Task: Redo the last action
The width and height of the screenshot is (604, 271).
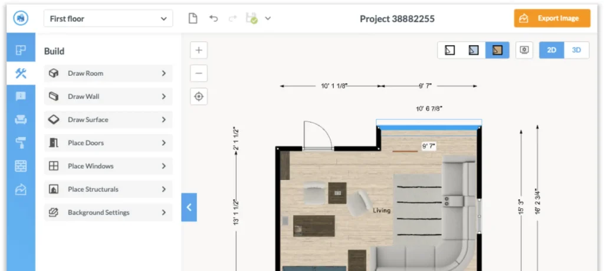Action: pyautogui.click(x=232, y=18)
